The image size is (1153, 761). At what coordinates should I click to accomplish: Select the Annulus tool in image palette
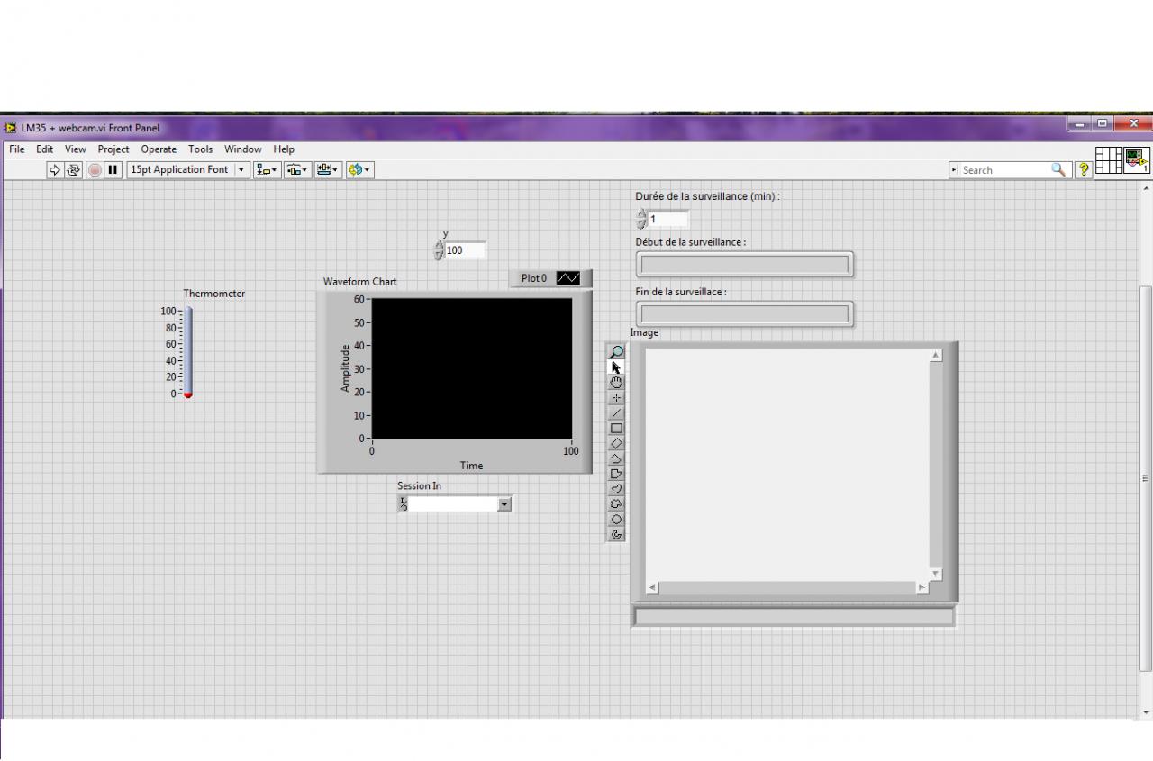[616, 535]
